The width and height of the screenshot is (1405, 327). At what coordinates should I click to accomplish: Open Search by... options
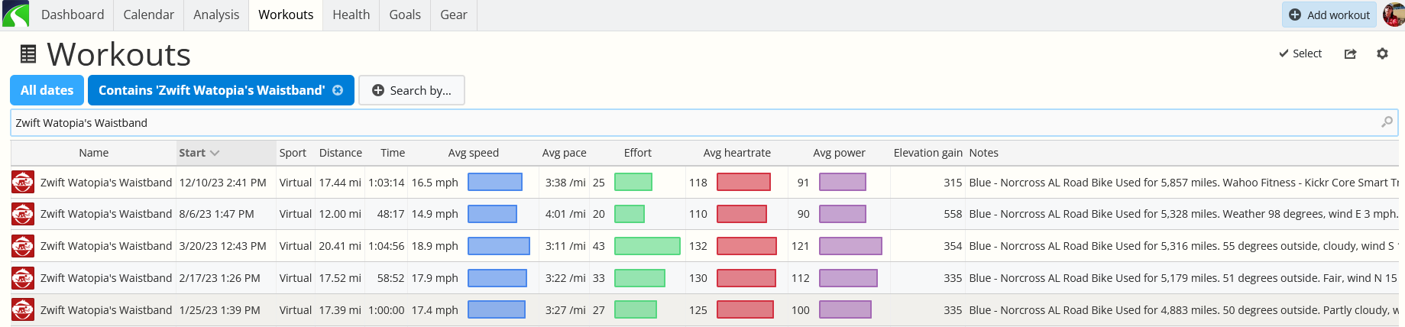[412, 90]
